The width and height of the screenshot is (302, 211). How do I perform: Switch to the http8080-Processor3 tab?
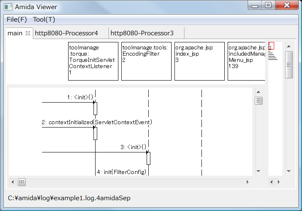point(142,33)
